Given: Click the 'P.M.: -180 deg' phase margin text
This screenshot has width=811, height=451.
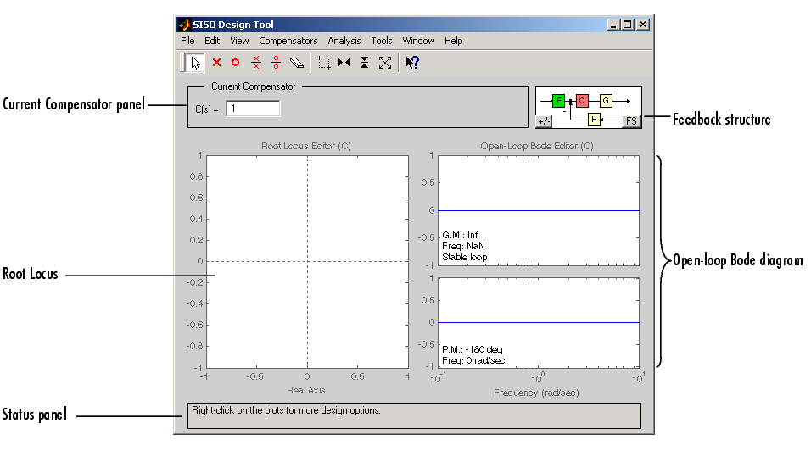Looking at the screenshot, I should (473, 350).
